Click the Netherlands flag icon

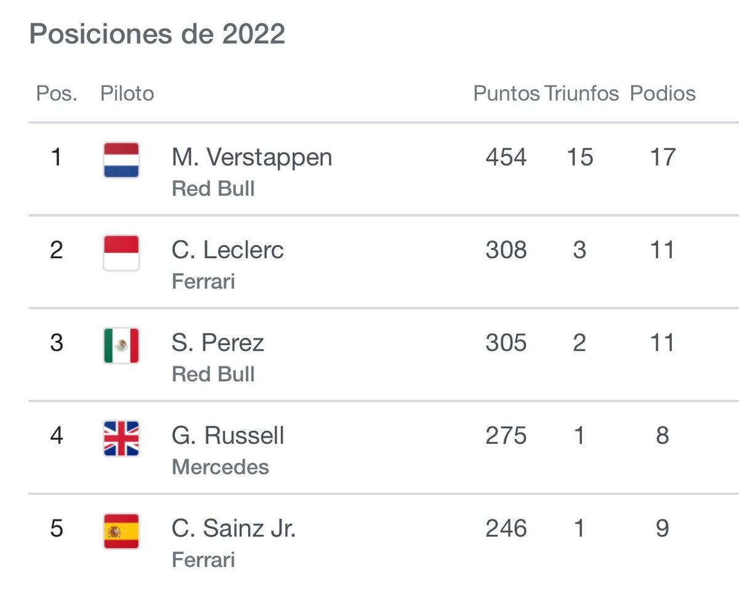[x=121, y=160]
